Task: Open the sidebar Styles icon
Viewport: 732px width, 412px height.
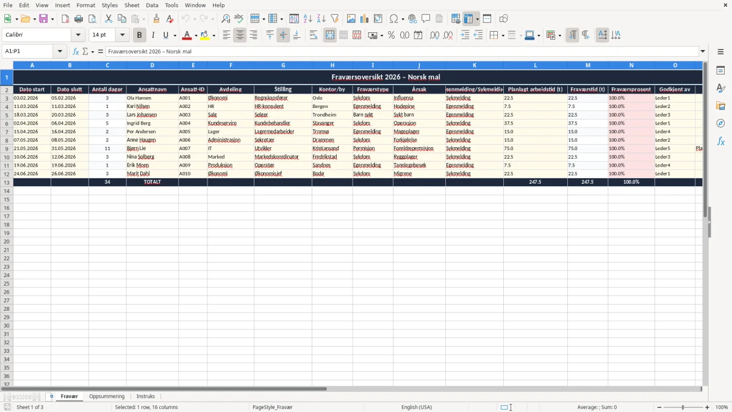Action: pos(720,89)
